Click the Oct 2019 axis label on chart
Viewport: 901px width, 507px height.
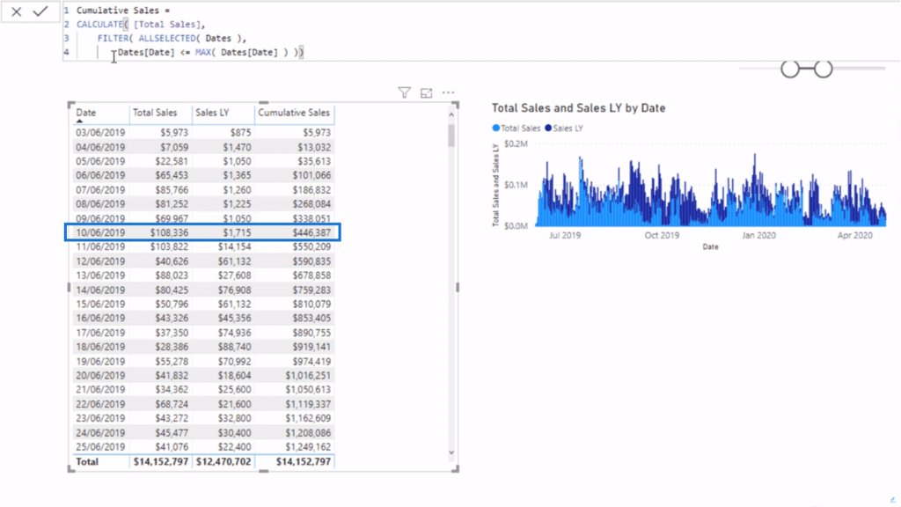[662, 235]
